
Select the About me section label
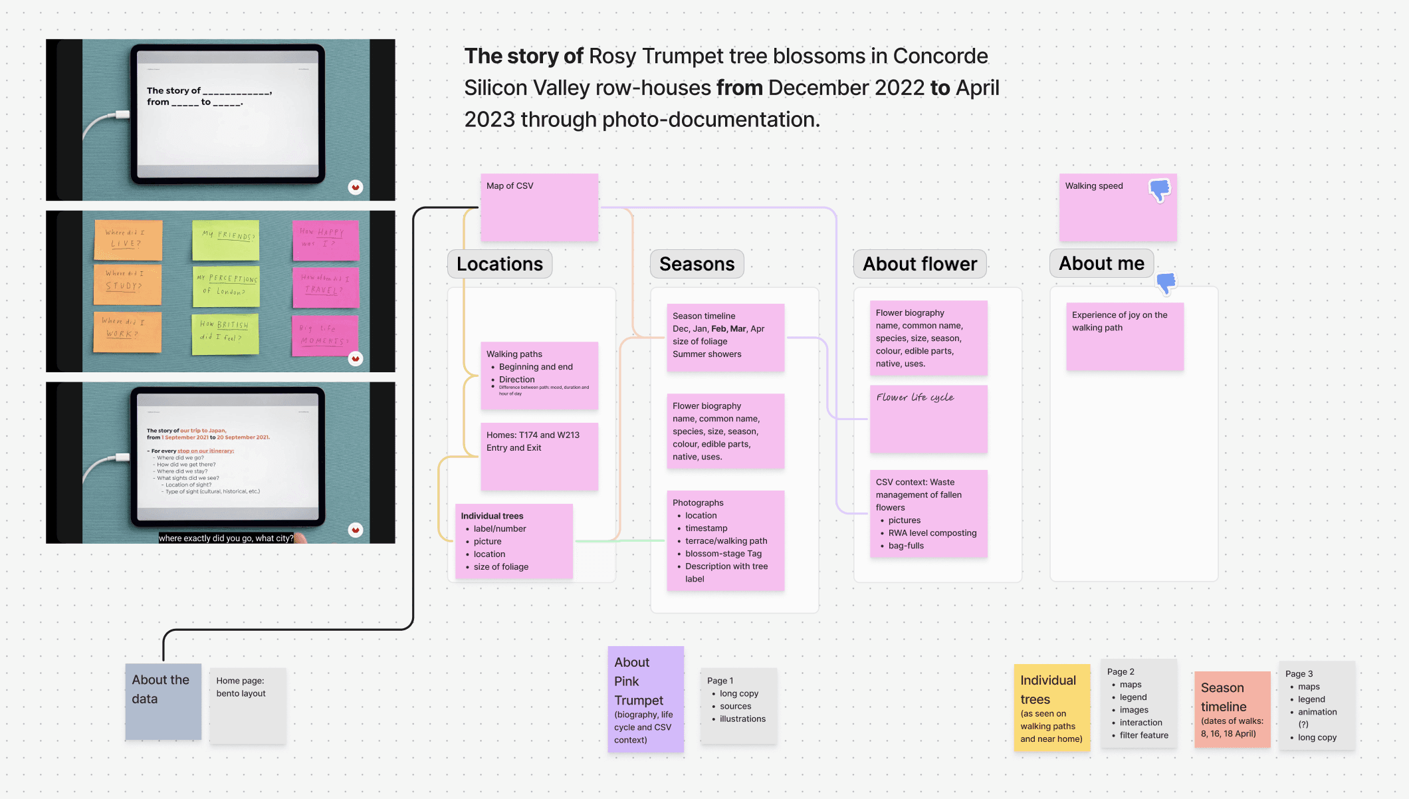pos(1101,263)
